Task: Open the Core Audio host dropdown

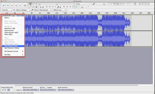Action: coord(7,10)
